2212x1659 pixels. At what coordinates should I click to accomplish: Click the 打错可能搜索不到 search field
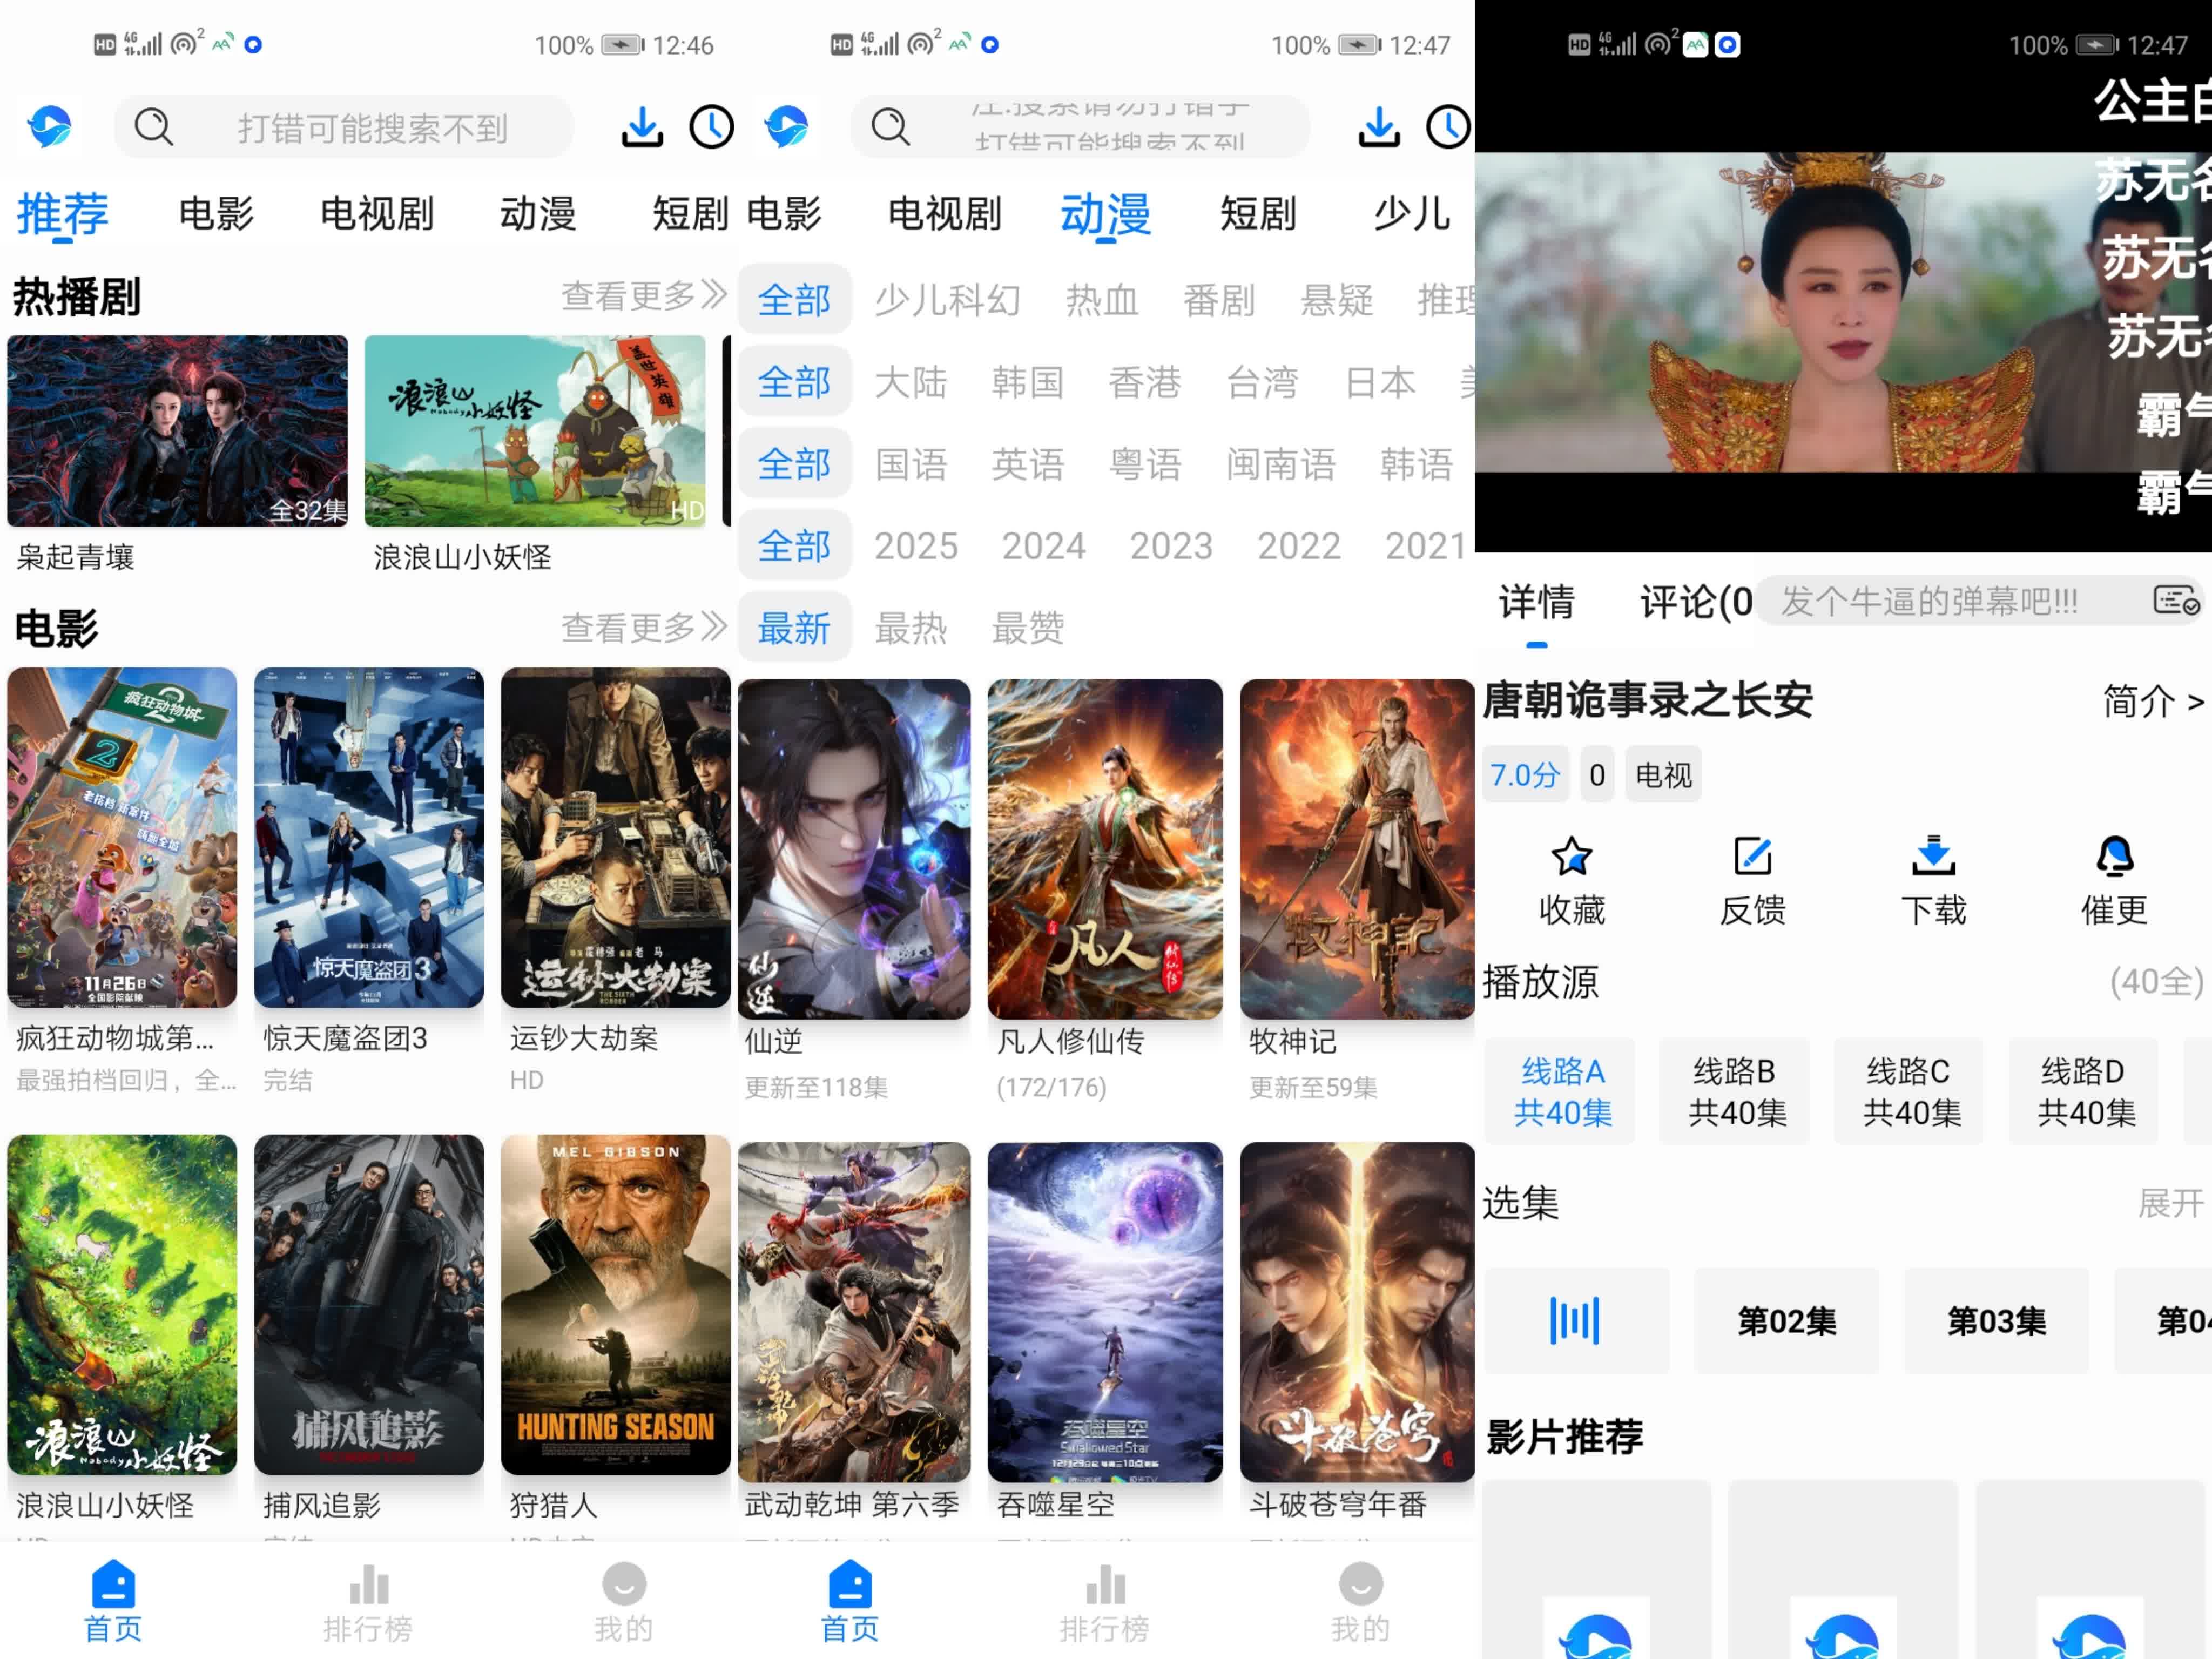pos(371,128)
